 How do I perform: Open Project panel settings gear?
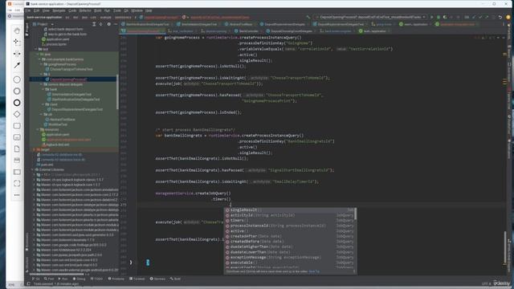point(109,24)
